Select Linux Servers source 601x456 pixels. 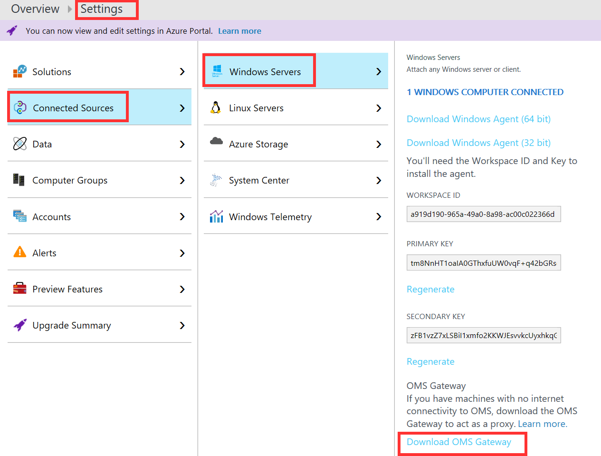point(296,107)
